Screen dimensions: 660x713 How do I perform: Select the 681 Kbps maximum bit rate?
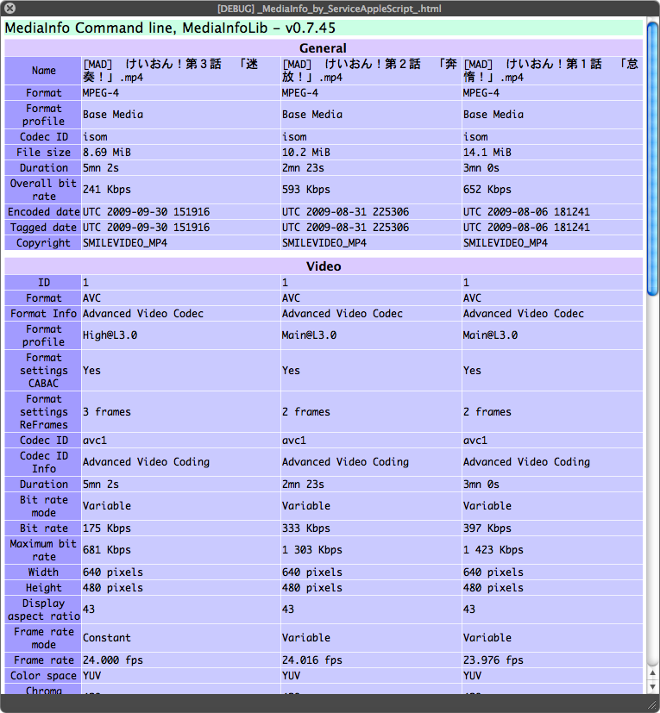coord(106,550)
